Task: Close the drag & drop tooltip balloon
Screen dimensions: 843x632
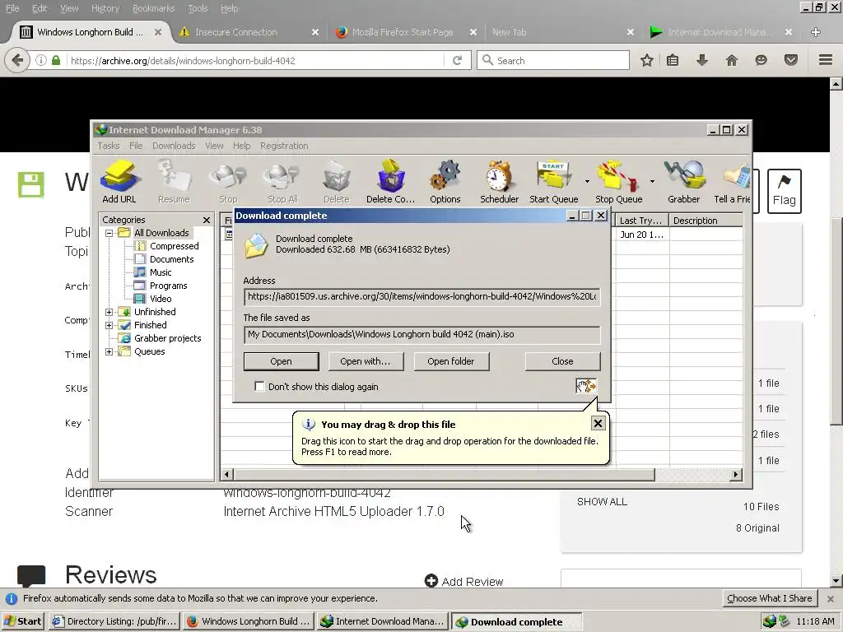Action: 598,424
